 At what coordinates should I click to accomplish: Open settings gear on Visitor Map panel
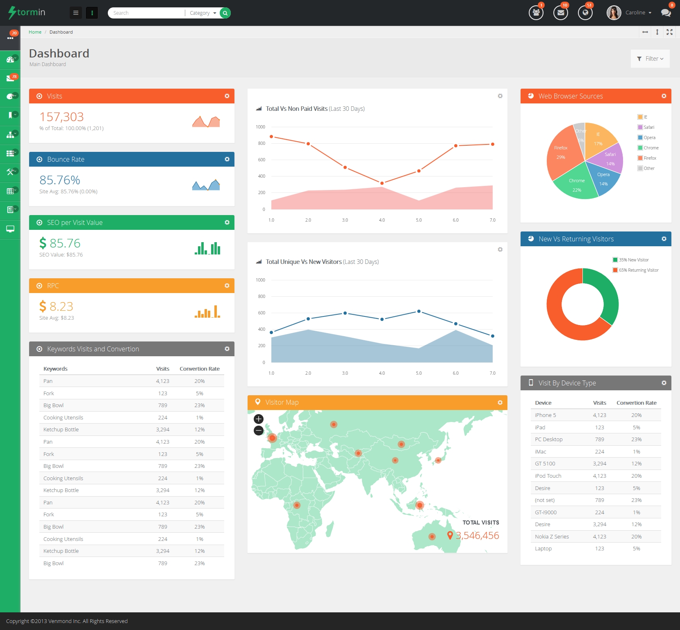[500, 403]
